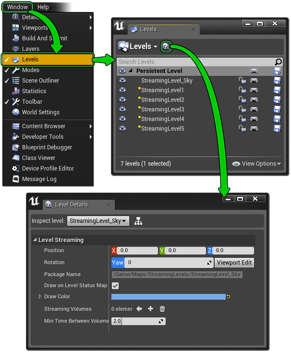Hide StreamingLevel1 with eye icon
This screenshot has width=291, height=352.
122,90
